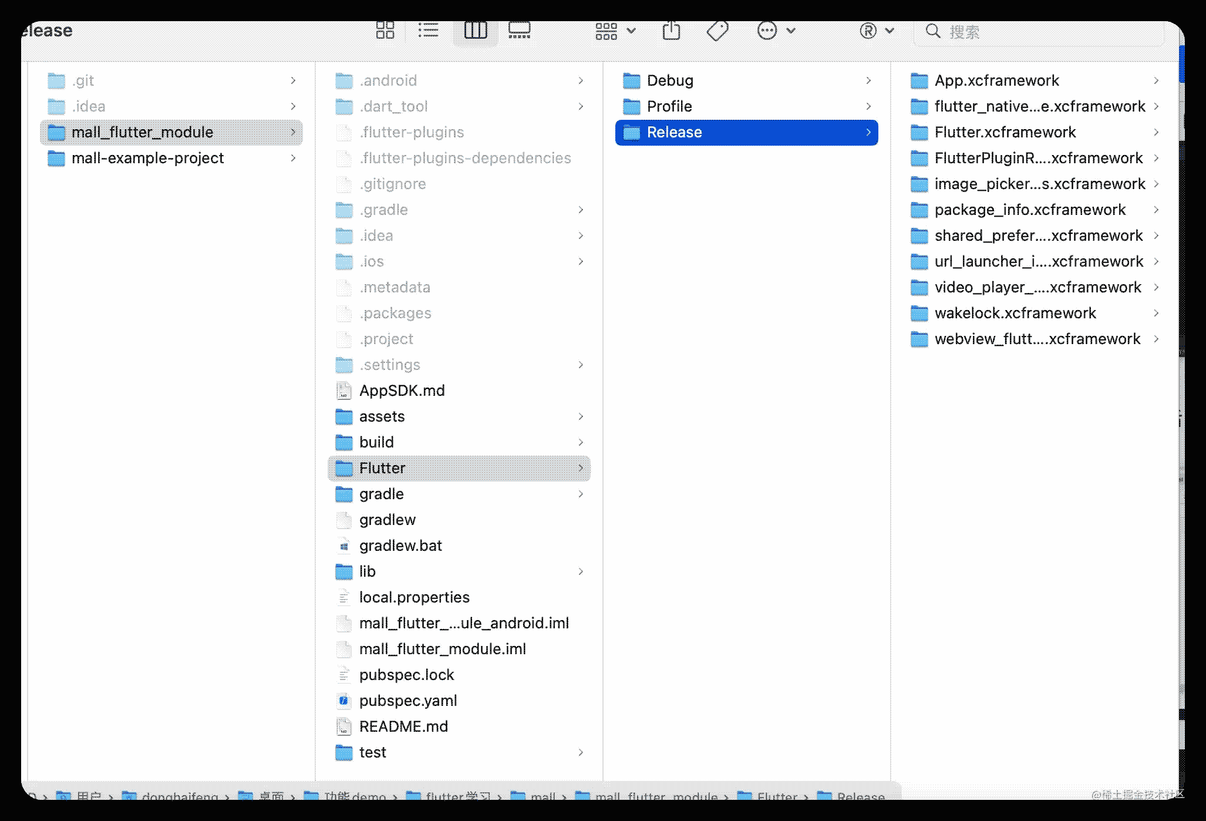Select the local.properties file
Image resolution: width=1206 pixels, height=821 pixels.
[459, 597]
